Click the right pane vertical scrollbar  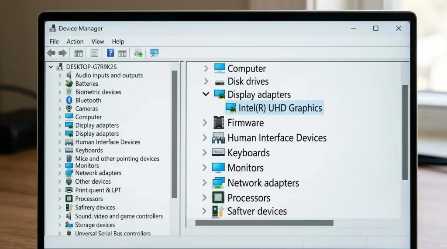[x=405, y=132]
